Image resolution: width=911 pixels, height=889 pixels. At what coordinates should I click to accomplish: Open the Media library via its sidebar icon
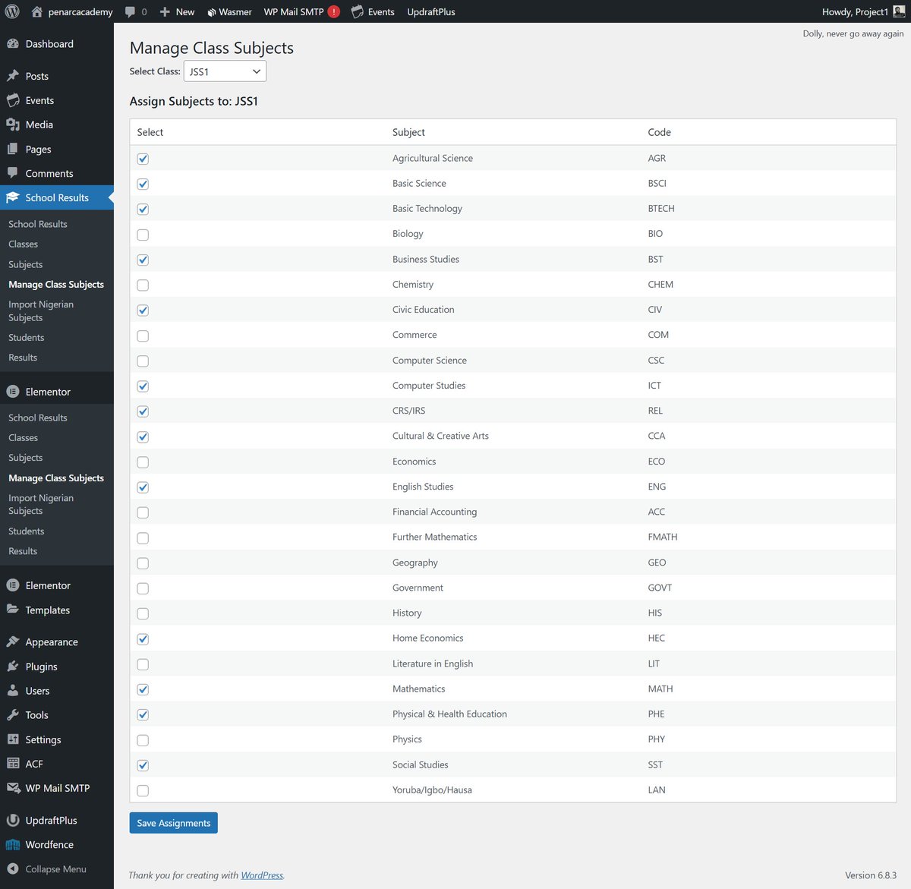[13, 125]
